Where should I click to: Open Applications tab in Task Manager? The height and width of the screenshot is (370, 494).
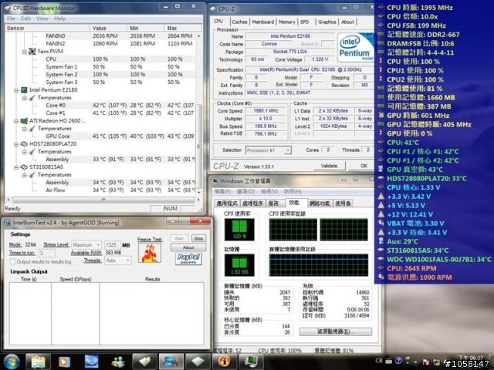click(x=227, y=203)
